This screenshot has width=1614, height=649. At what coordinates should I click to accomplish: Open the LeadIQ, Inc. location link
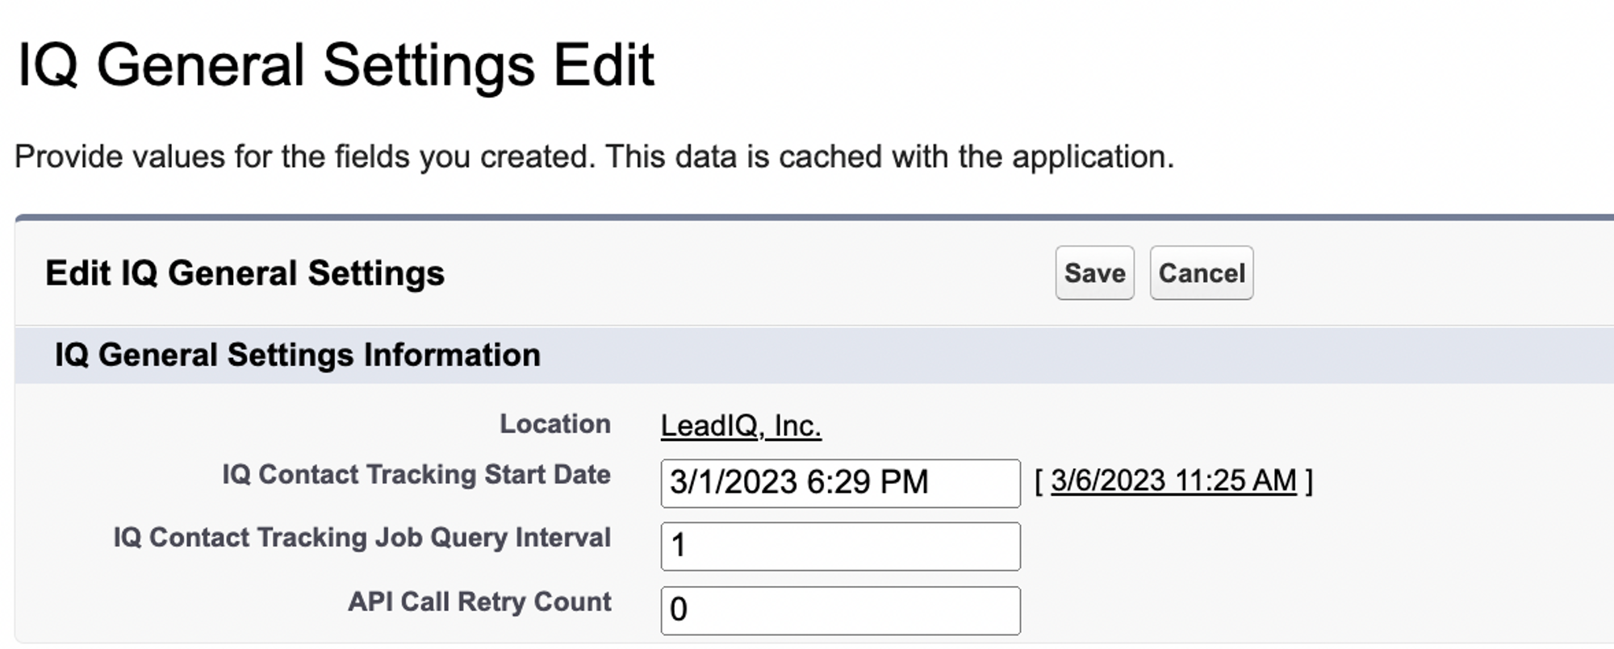(x=740, y=426)
